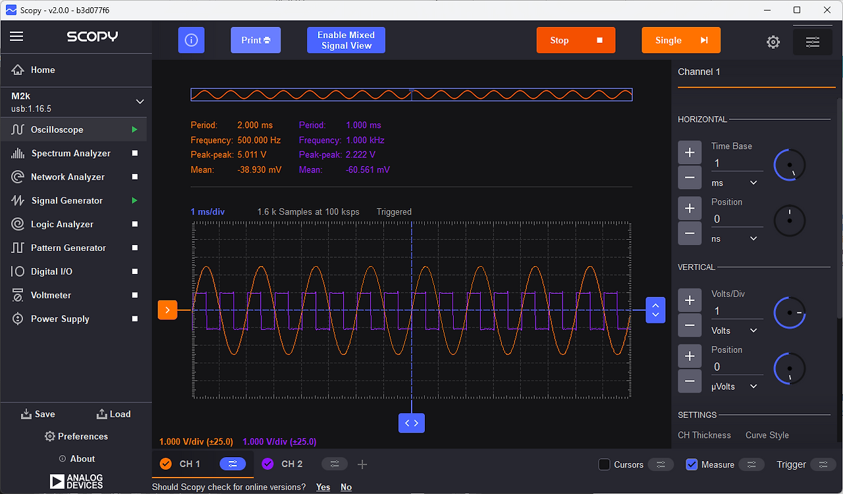The height and width of the screenshot is (494, 843).
Task: Open Spectrum Analyzer instrument
Action: [71, 153]
